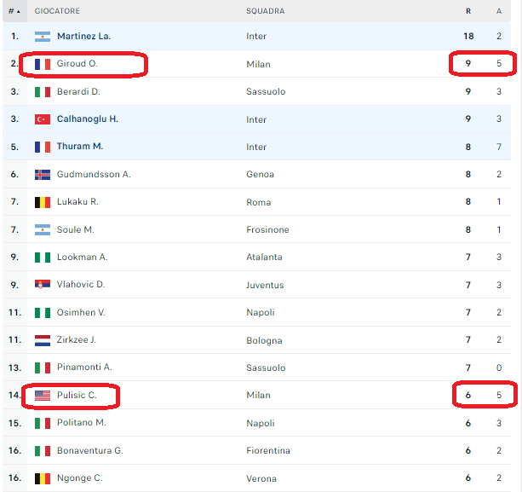Click the GIOCATORE column header
522x492 pixels.
point(57,11)
